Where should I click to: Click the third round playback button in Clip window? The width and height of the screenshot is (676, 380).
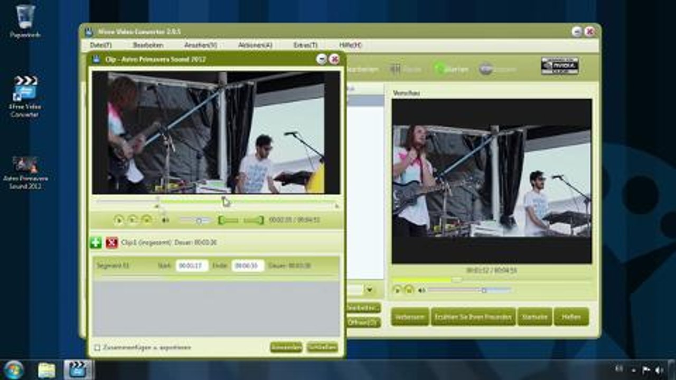147,220
